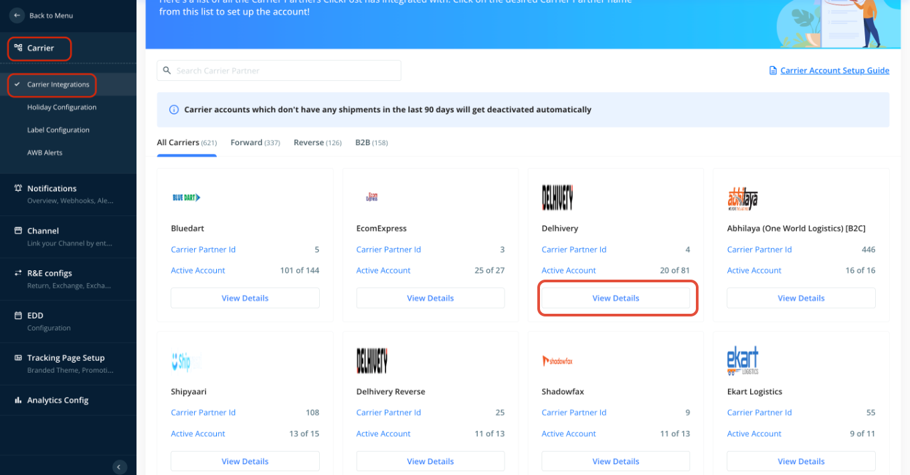The image size is (910, 475).
Task: Open Carrier Integrations in sidebar
Action: click(x=58, y=84)
